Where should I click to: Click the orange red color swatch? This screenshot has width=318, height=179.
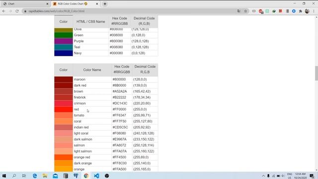click(x=64, y=157)
